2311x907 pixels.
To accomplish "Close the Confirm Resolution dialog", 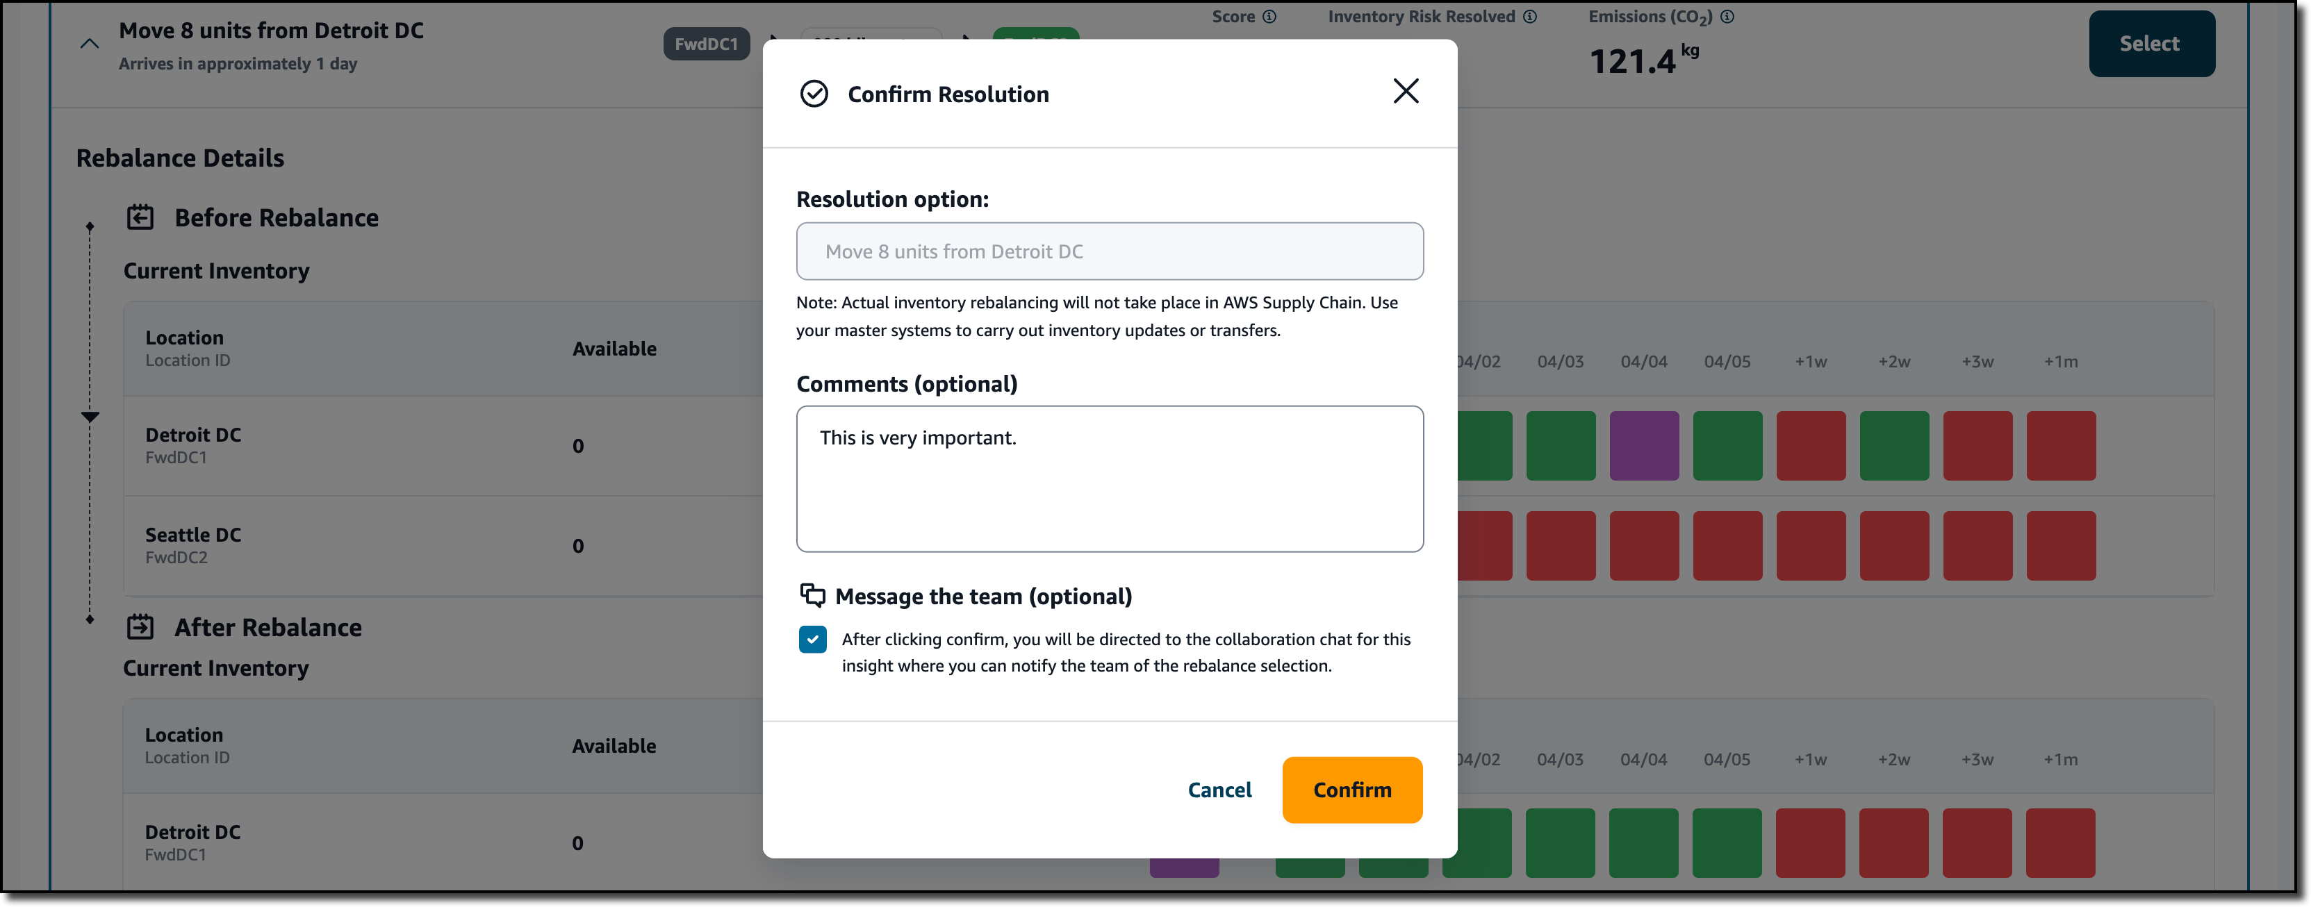I will (1406, 90).
